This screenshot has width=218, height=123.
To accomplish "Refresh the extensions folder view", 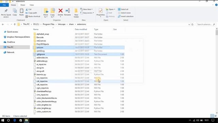I will tap(192, 24).
